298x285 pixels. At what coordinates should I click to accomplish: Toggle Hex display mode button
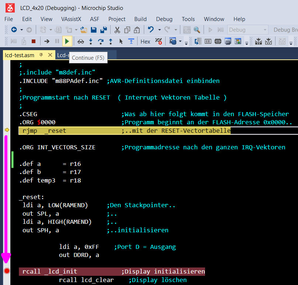[145, 41]
